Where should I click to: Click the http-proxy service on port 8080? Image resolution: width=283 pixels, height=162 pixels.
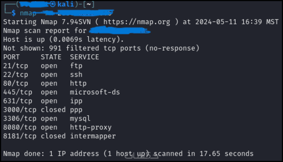click(x=91, y=127)
